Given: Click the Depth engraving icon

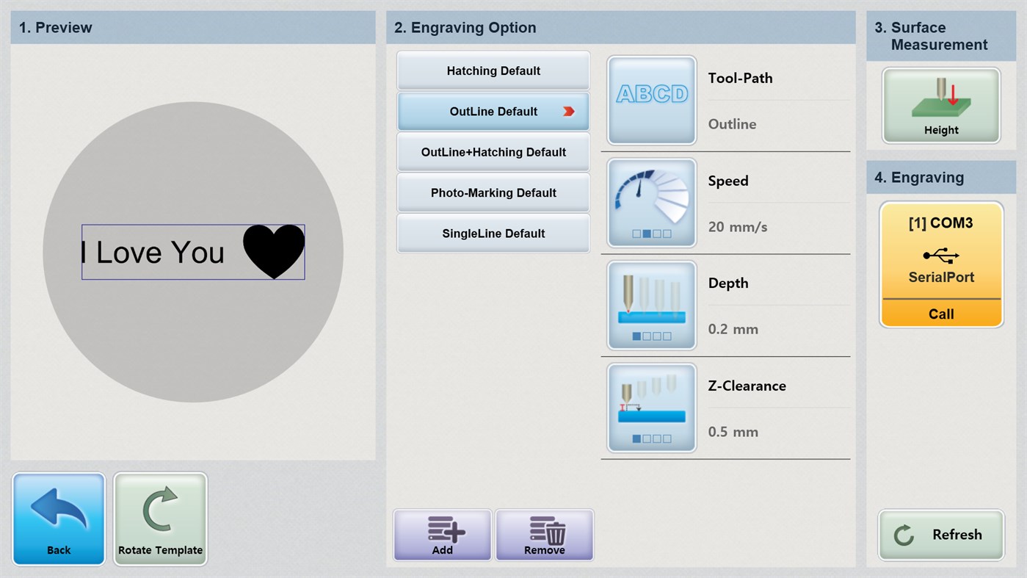Looking at the screenshot, I should point(650,304).
